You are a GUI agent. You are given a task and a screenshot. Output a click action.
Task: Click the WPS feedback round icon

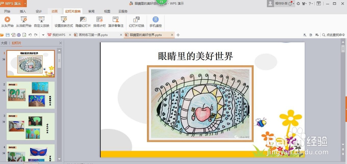coord(298,4)
